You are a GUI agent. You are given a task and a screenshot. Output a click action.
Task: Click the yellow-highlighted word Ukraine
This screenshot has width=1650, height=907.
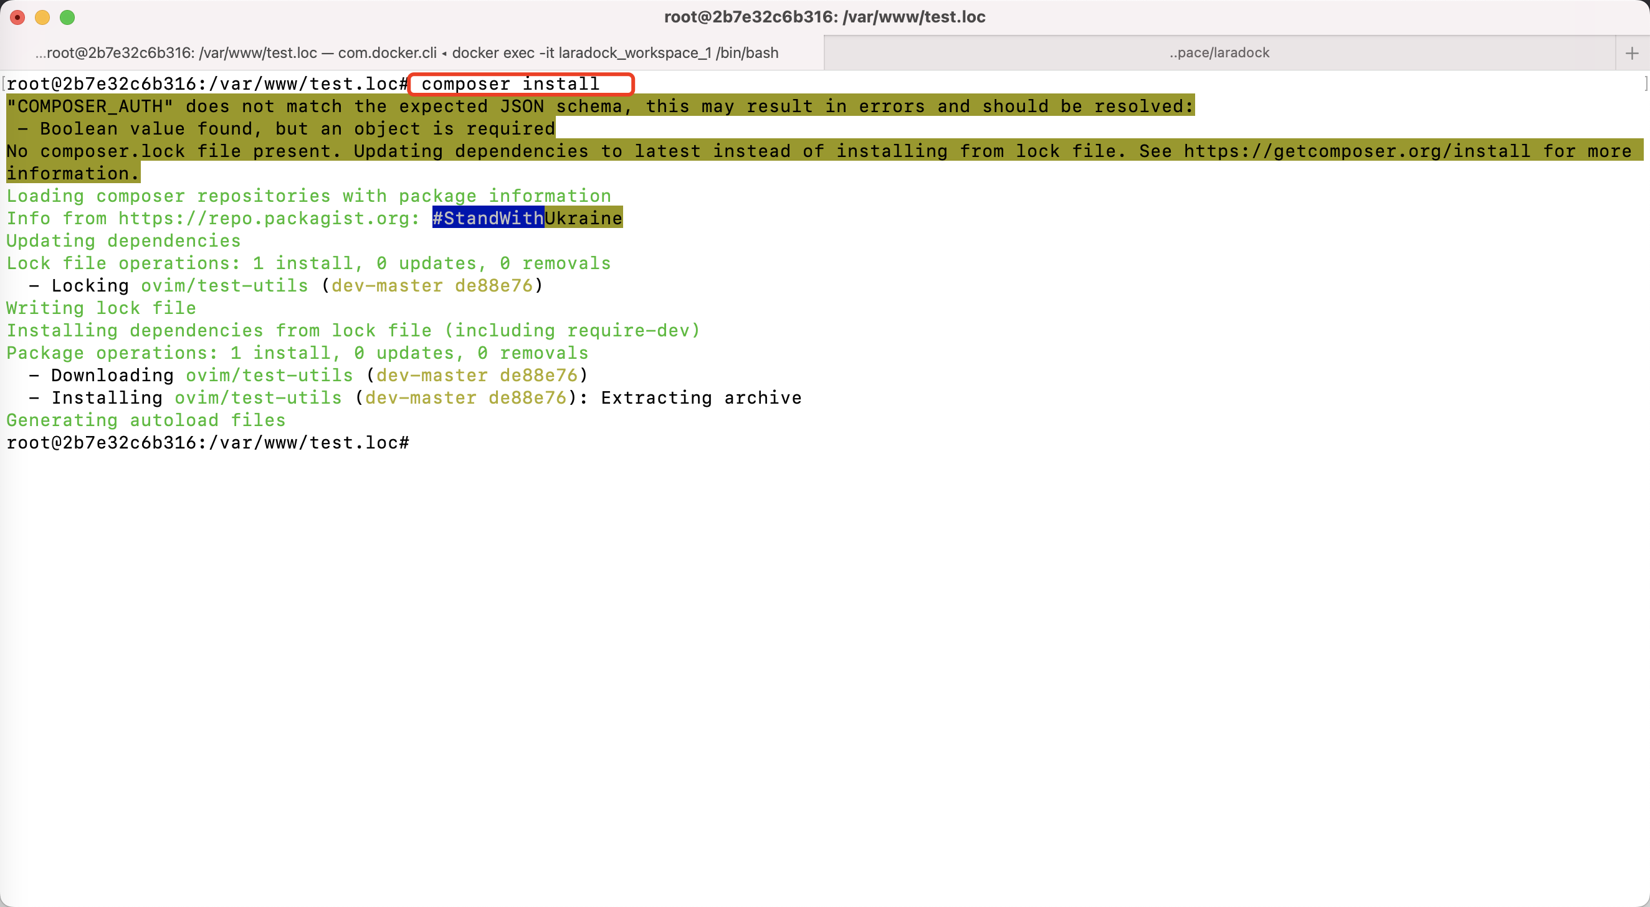[583, 219]
